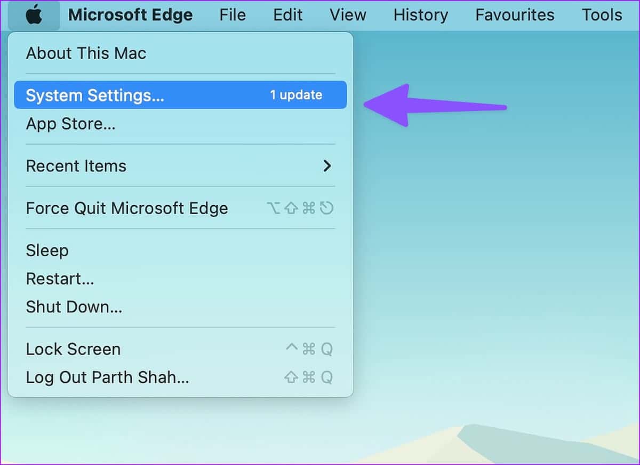Choose Shut Down option
Image resolution: width=640 pixels, height=465 pixels.
pos(74,307)
